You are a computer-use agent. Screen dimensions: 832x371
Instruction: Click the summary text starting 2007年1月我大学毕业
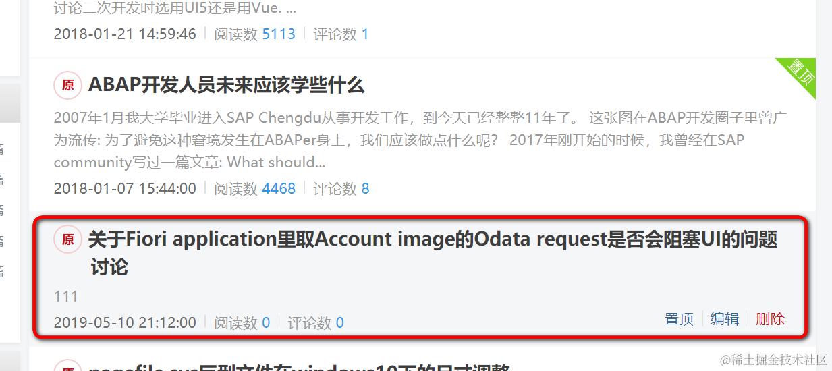(421, 140)
